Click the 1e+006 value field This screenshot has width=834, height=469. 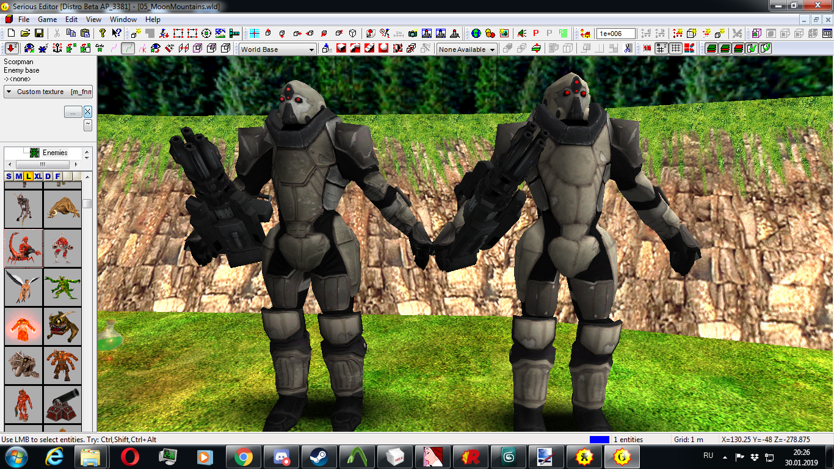pyautogui.click(x=616, y=34)
